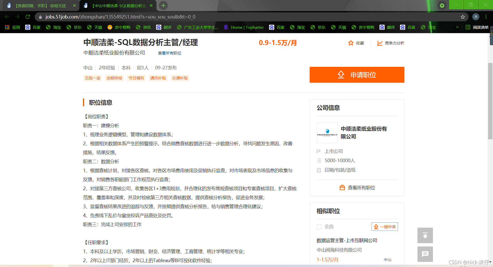The image size is (493, 267).
Task: Expand the bookmarks overflow chevron
Action: (x=457, y=27)
